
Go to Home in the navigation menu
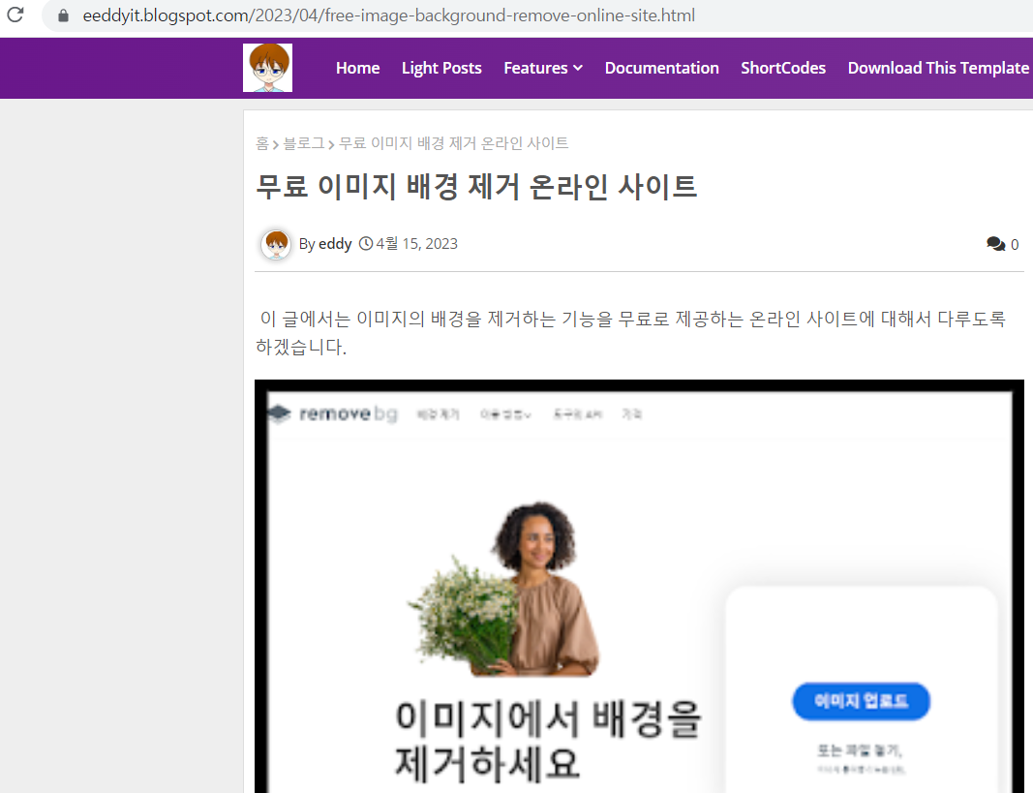358,68
